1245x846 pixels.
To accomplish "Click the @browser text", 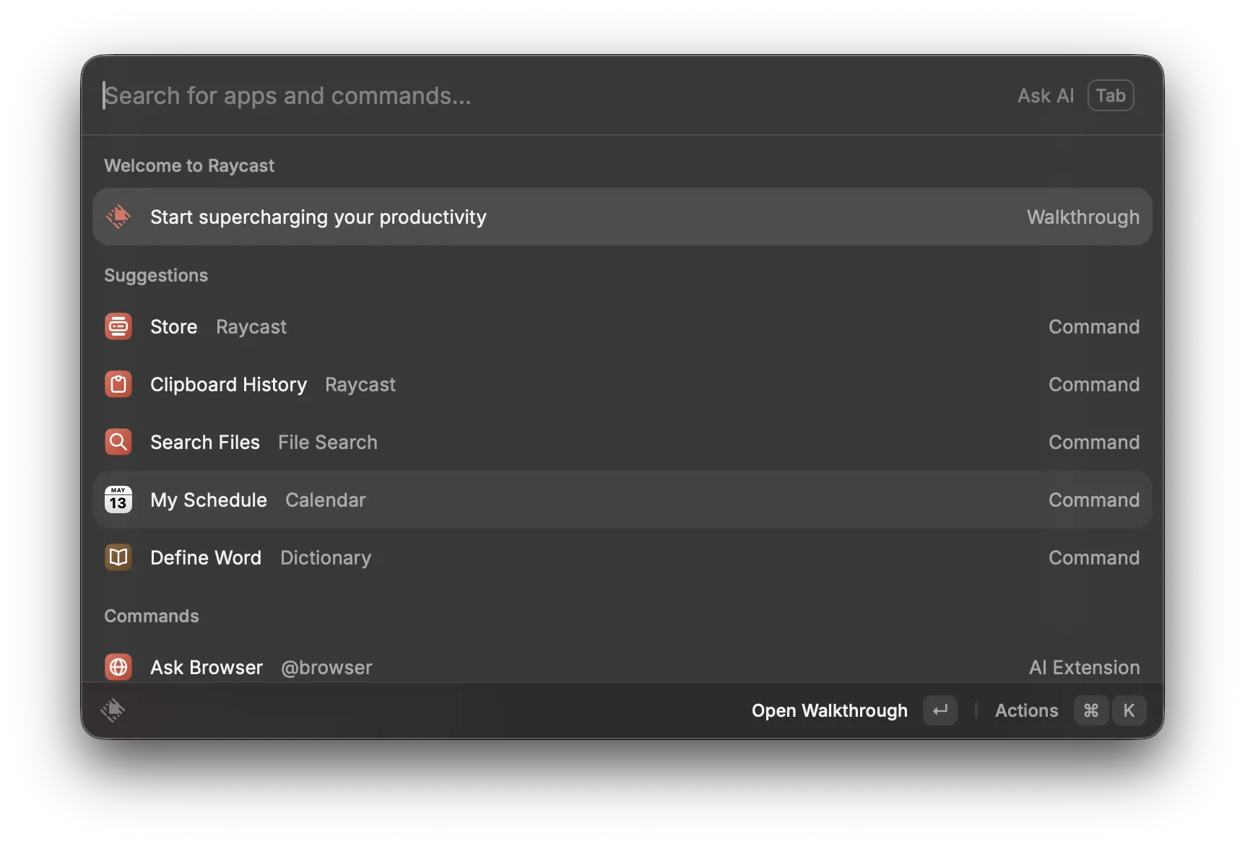I will (x=326, y=667).
